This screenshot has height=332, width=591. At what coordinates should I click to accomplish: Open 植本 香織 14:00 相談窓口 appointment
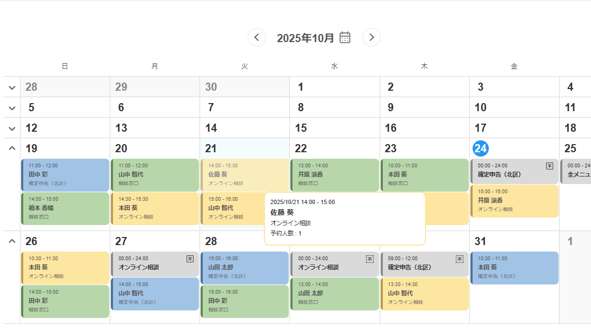[x=65, y=208]
